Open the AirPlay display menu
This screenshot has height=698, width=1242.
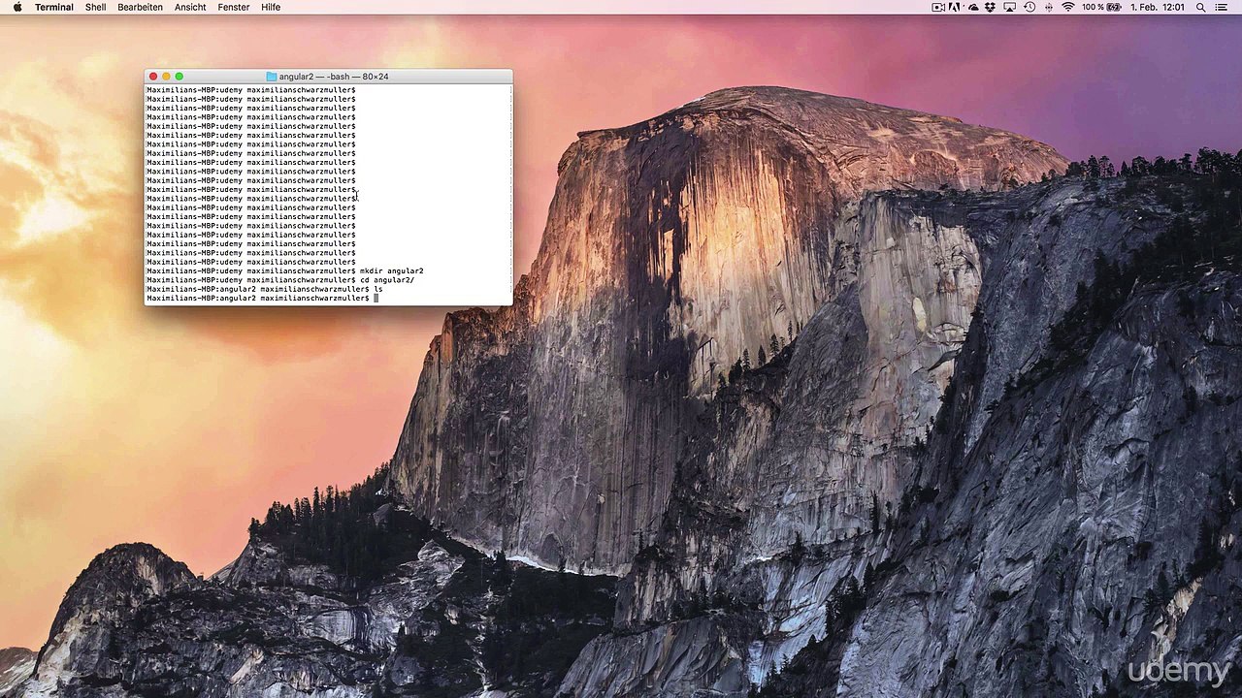1010,7
